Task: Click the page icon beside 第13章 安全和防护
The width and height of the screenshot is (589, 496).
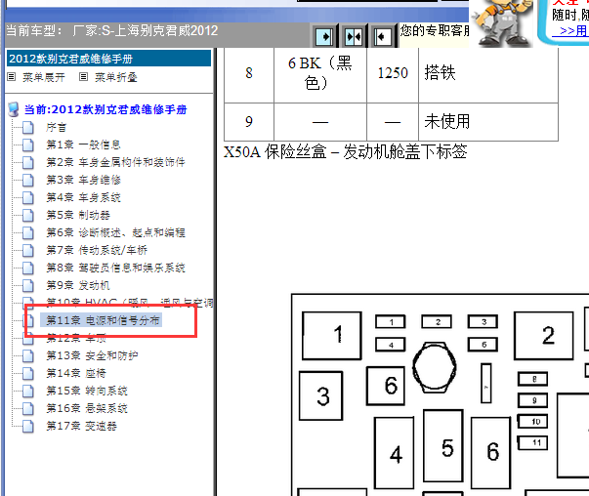Action: coord(27,356)
